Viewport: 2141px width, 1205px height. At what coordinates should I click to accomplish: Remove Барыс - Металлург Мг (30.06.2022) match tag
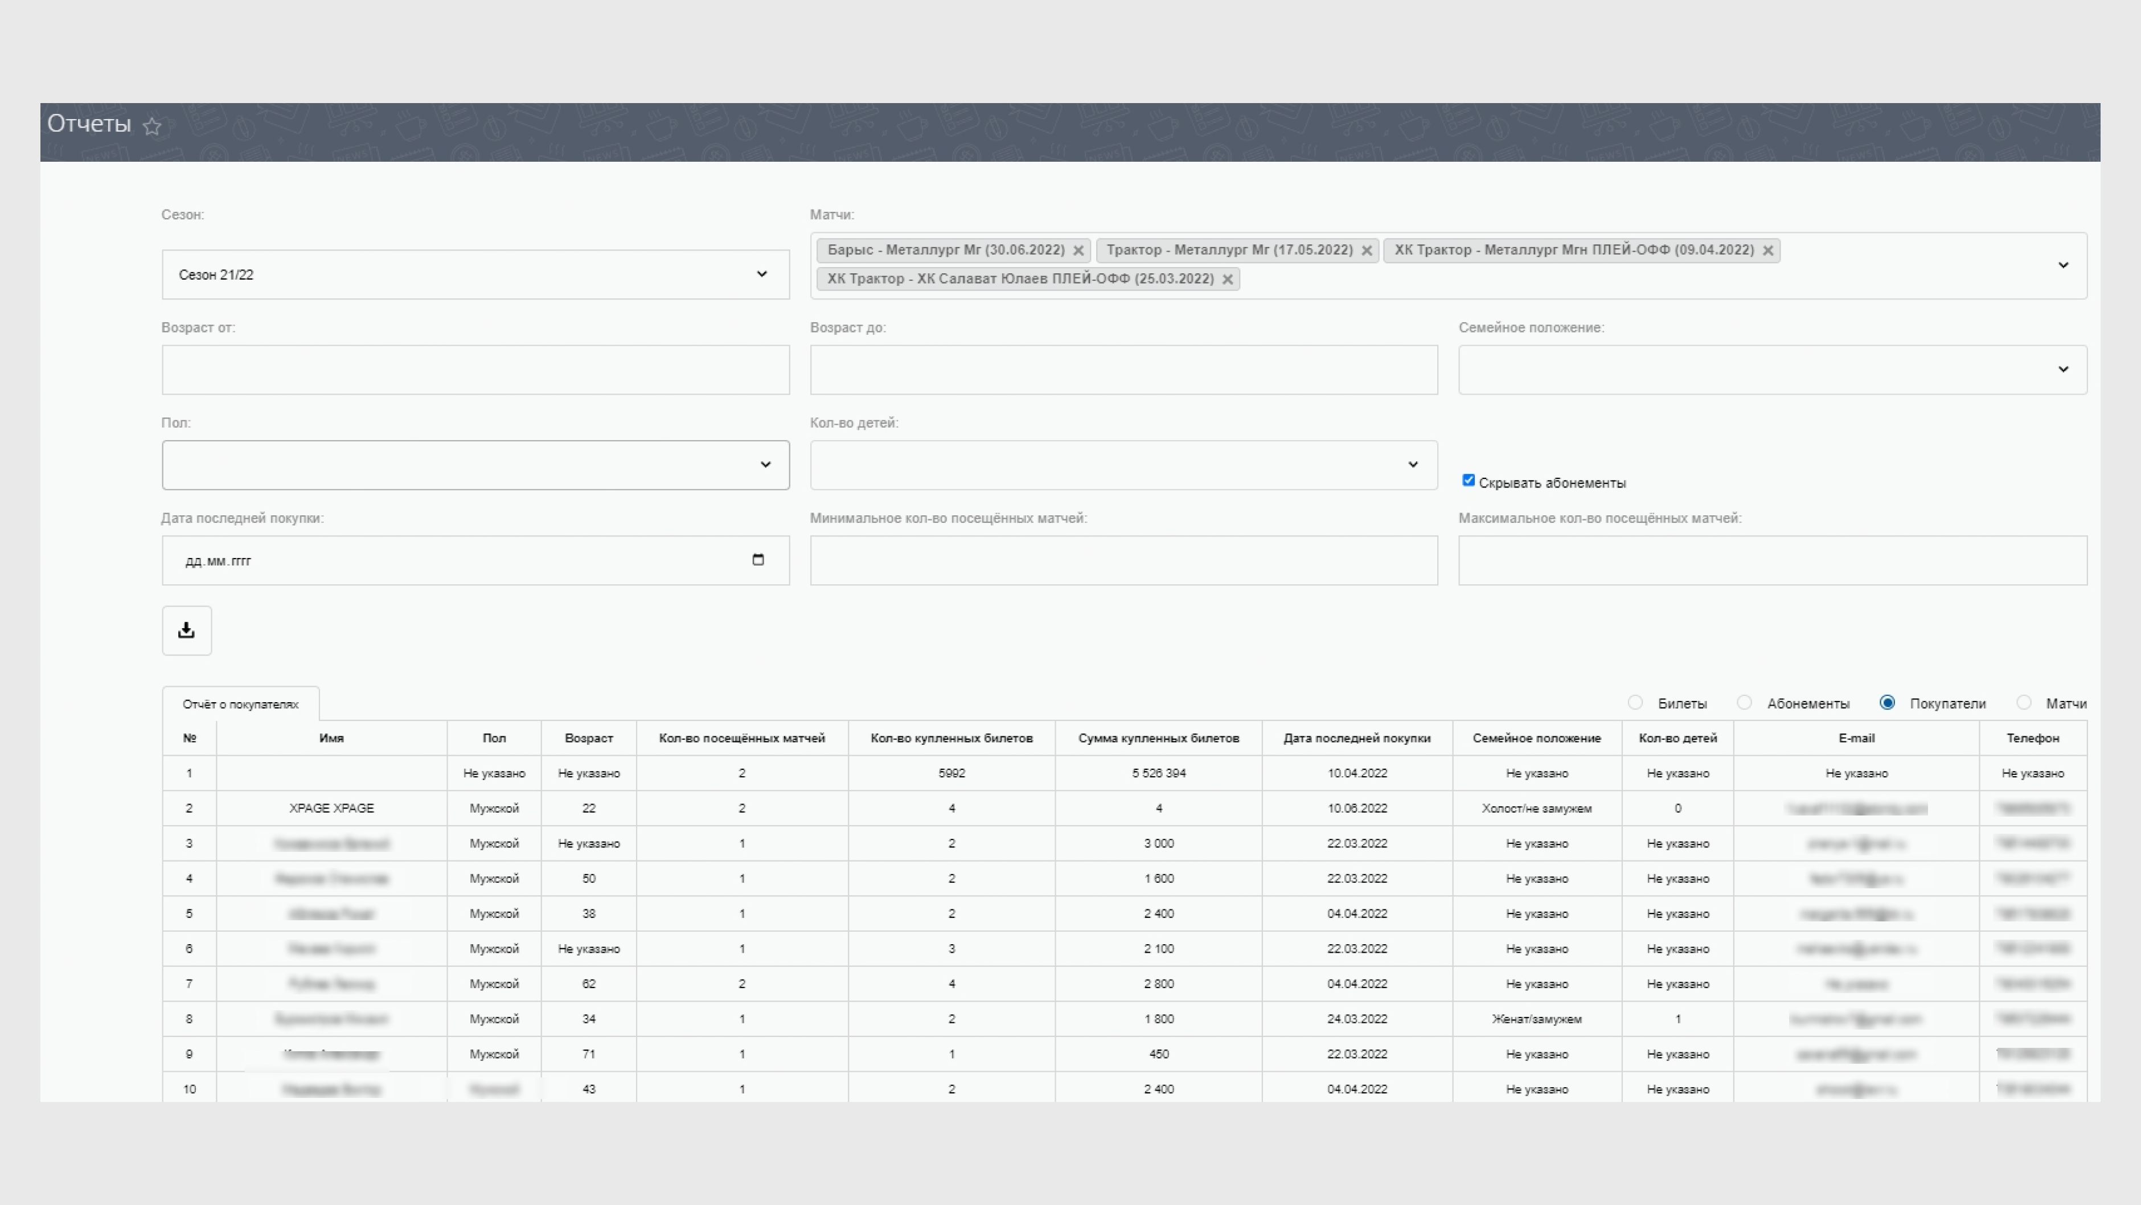pyautogui.click(x=1078, y=250)
